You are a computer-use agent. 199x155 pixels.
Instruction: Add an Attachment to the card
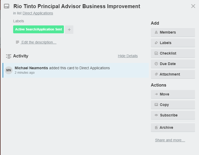point(173,74)
